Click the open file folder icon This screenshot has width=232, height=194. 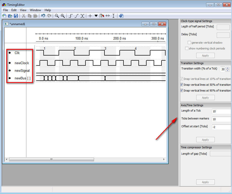click(10, 16)
